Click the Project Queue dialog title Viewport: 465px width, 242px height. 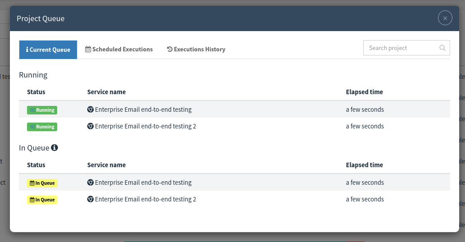(x=41, y=18)
